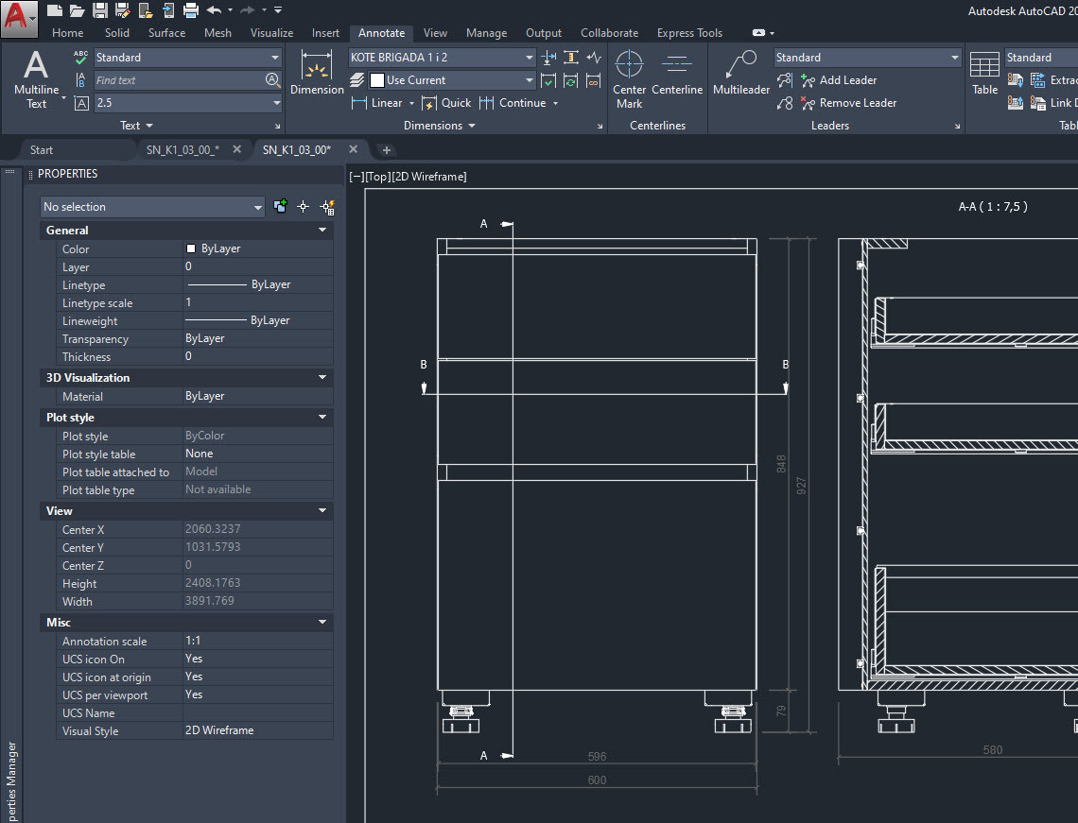1078x823 pixels.
Task: Collapse the Plot style section
Action: click(322, 417)
